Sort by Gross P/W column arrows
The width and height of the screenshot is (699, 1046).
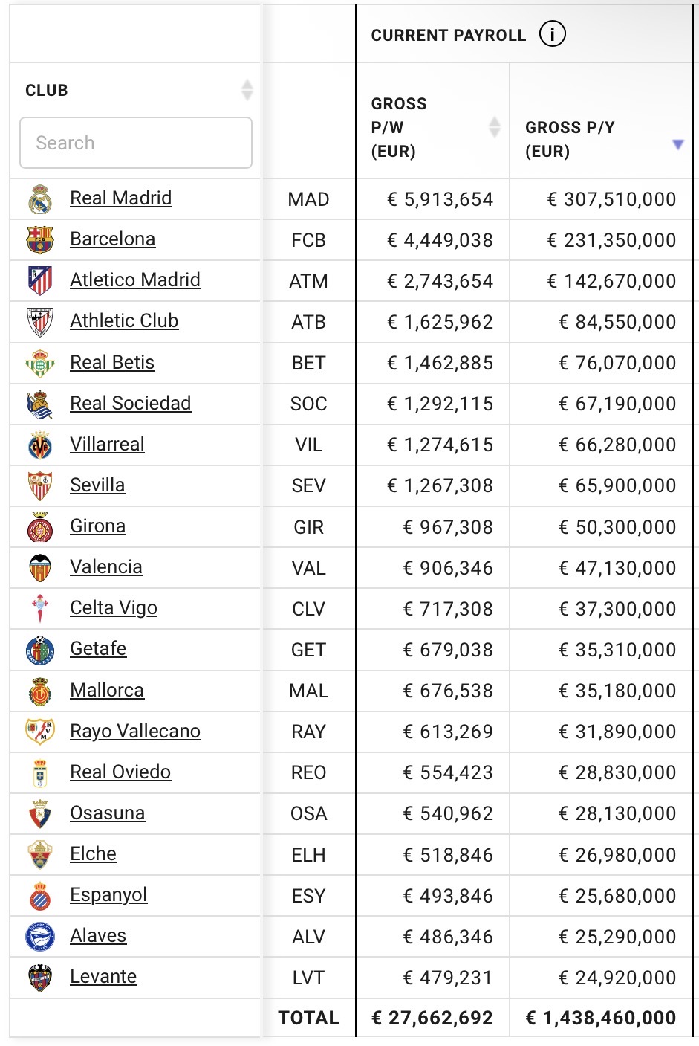(494, 127)
